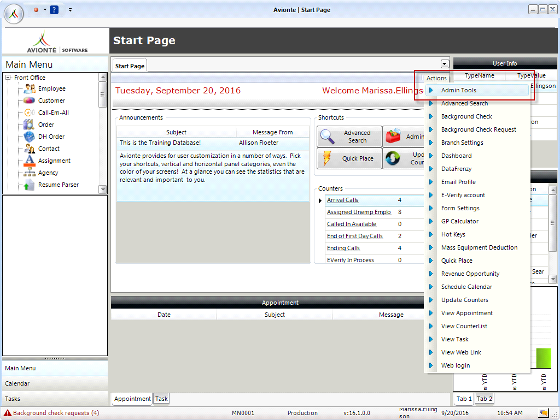Click the Main Menu tree scroll-up arrow

[103, 77]
